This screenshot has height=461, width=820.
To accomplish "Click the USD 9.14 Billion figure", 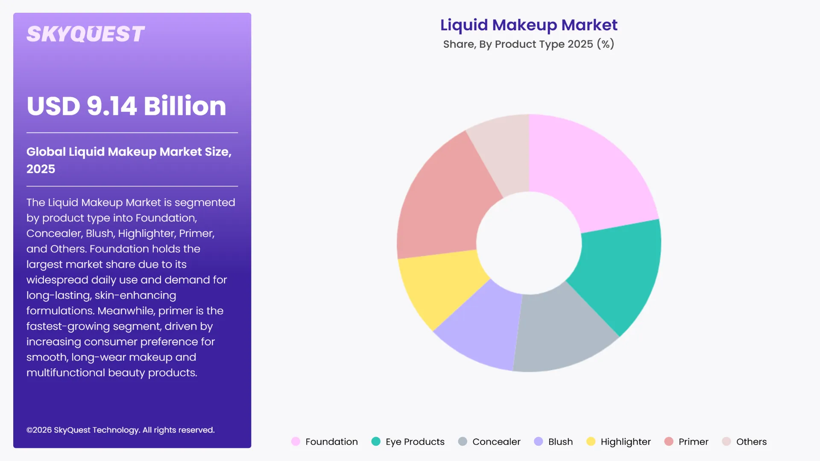I will click(126, 106).
